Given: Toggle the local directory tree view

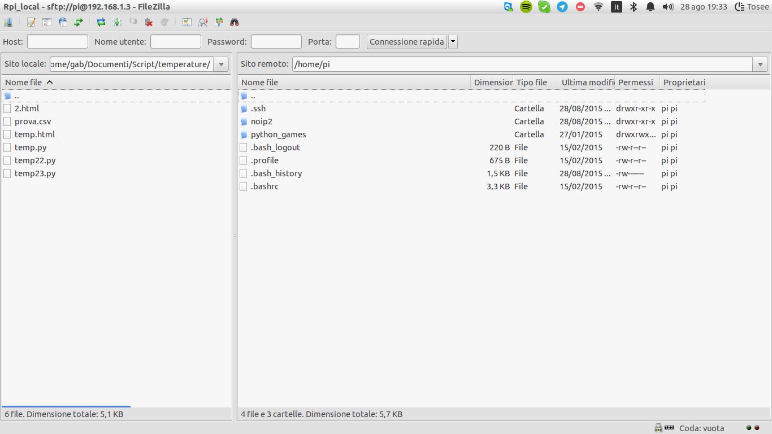Looking at the screenshot, I should click(47, 22).
